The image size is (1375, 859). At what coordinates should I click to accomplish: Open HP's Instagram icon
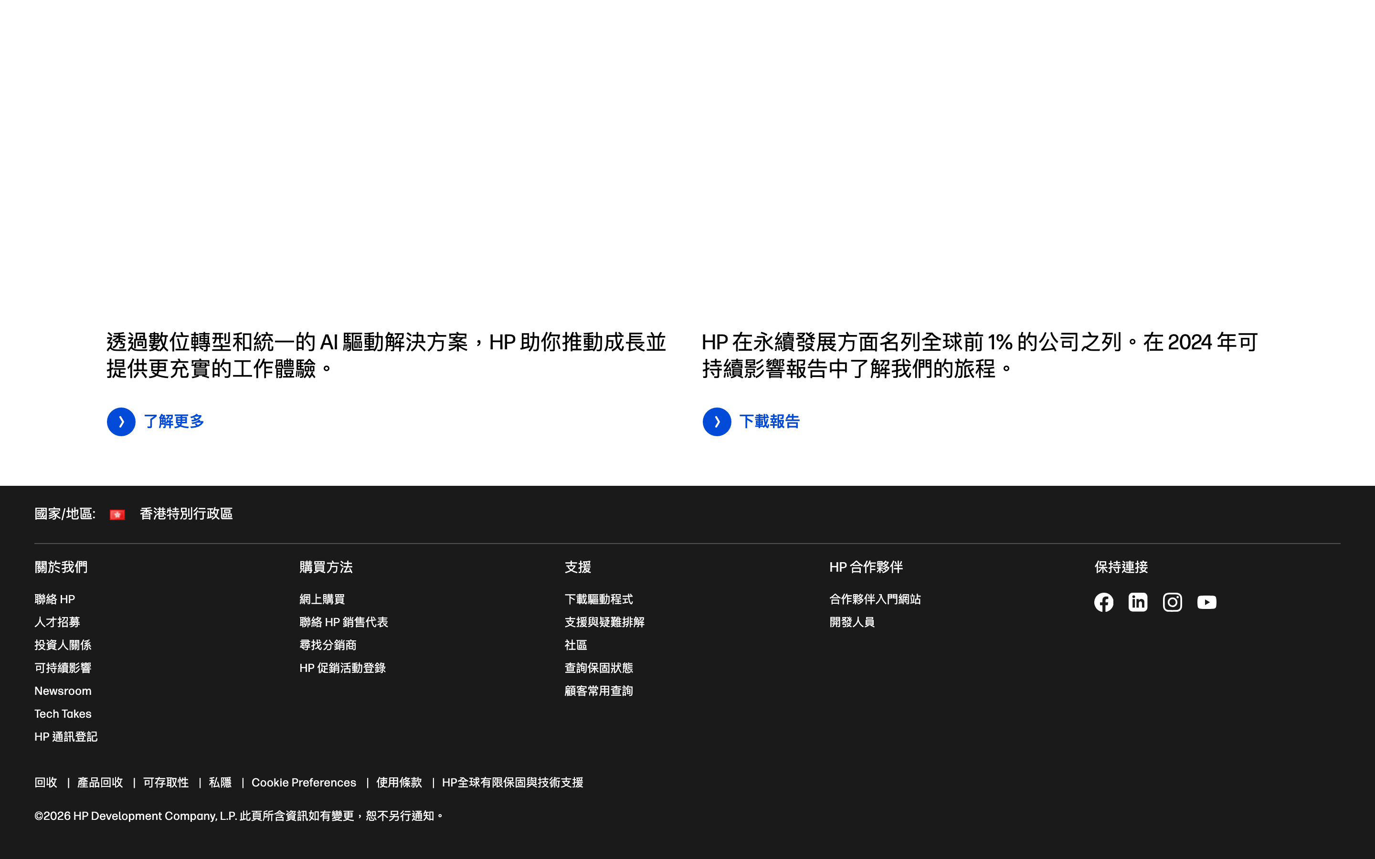pos(1172,602)
